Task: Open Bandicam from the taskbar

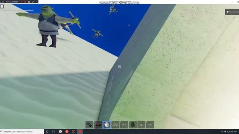Action: coord(74,131)
